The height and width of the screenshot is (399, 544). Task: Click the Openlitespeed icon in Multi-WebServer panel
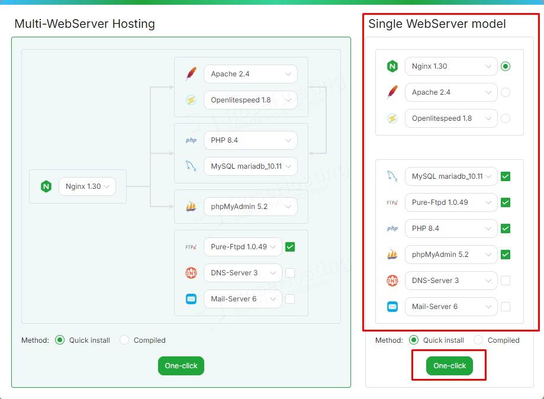(x=191, y=100)
